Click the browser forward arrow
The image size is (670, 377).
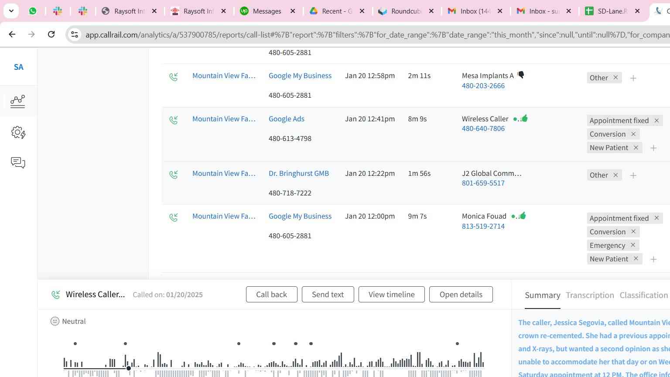(x=31, y=34)
